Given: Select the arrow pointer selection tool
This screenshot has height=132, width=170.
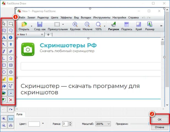Looking at the screenshot, I should [x=4, y=24].
